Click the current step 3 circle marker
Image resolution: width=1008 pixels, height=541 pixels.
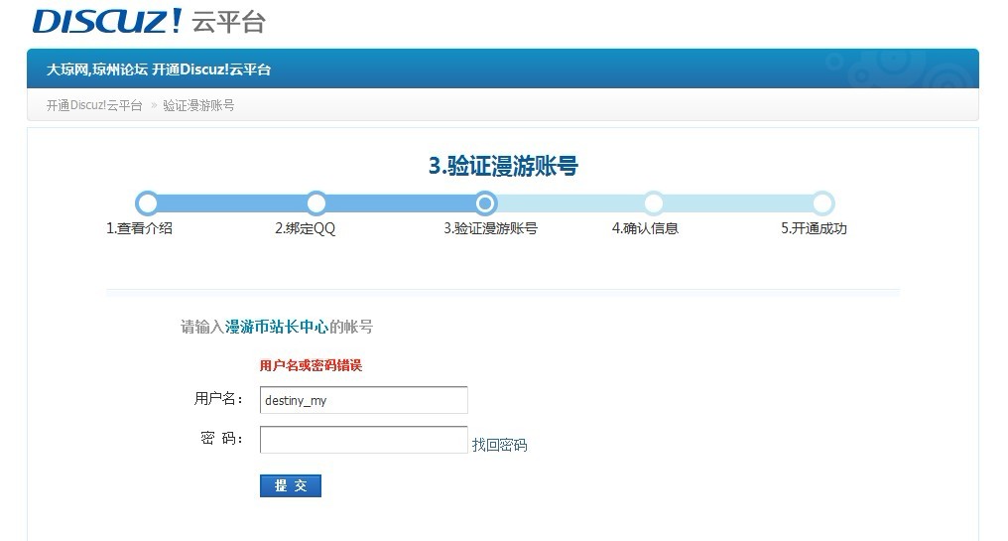pos(485,203)
